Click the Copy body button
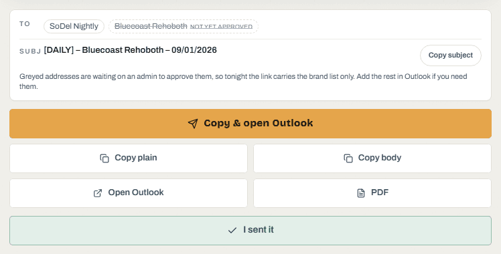 pyautogui.click(x=372, y=158)
